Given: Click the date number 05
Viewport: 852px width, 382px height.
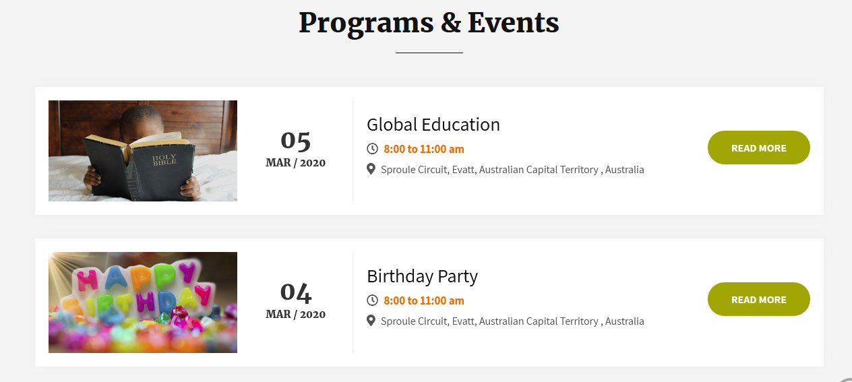Looking at the screenshot, I should pyautogui.click(x=295, y=140).
